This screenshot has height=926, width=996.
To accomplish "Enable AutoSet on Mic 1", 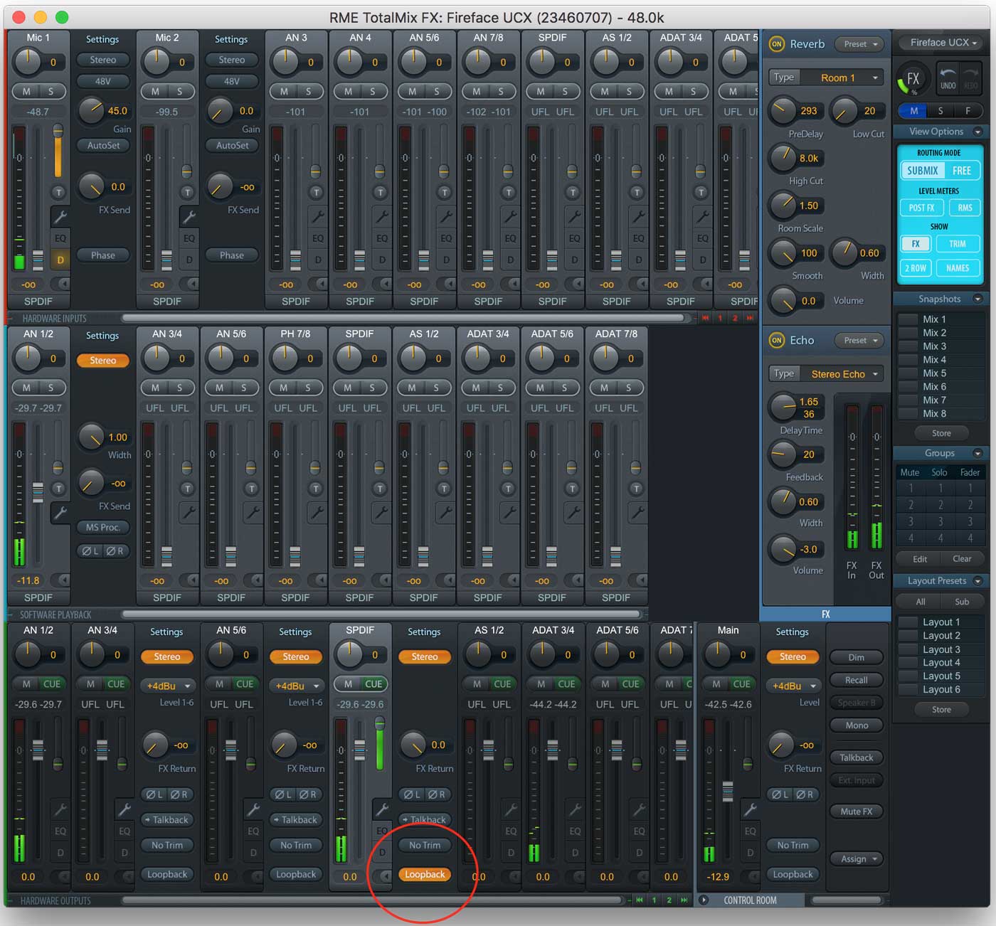I will [x=103, y=145].
